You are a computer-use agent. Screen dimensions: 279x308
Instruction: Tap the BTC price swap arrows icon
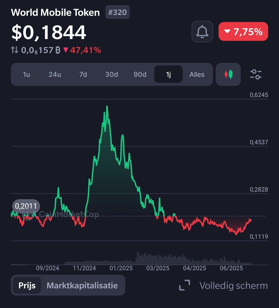tap(14, 50)
